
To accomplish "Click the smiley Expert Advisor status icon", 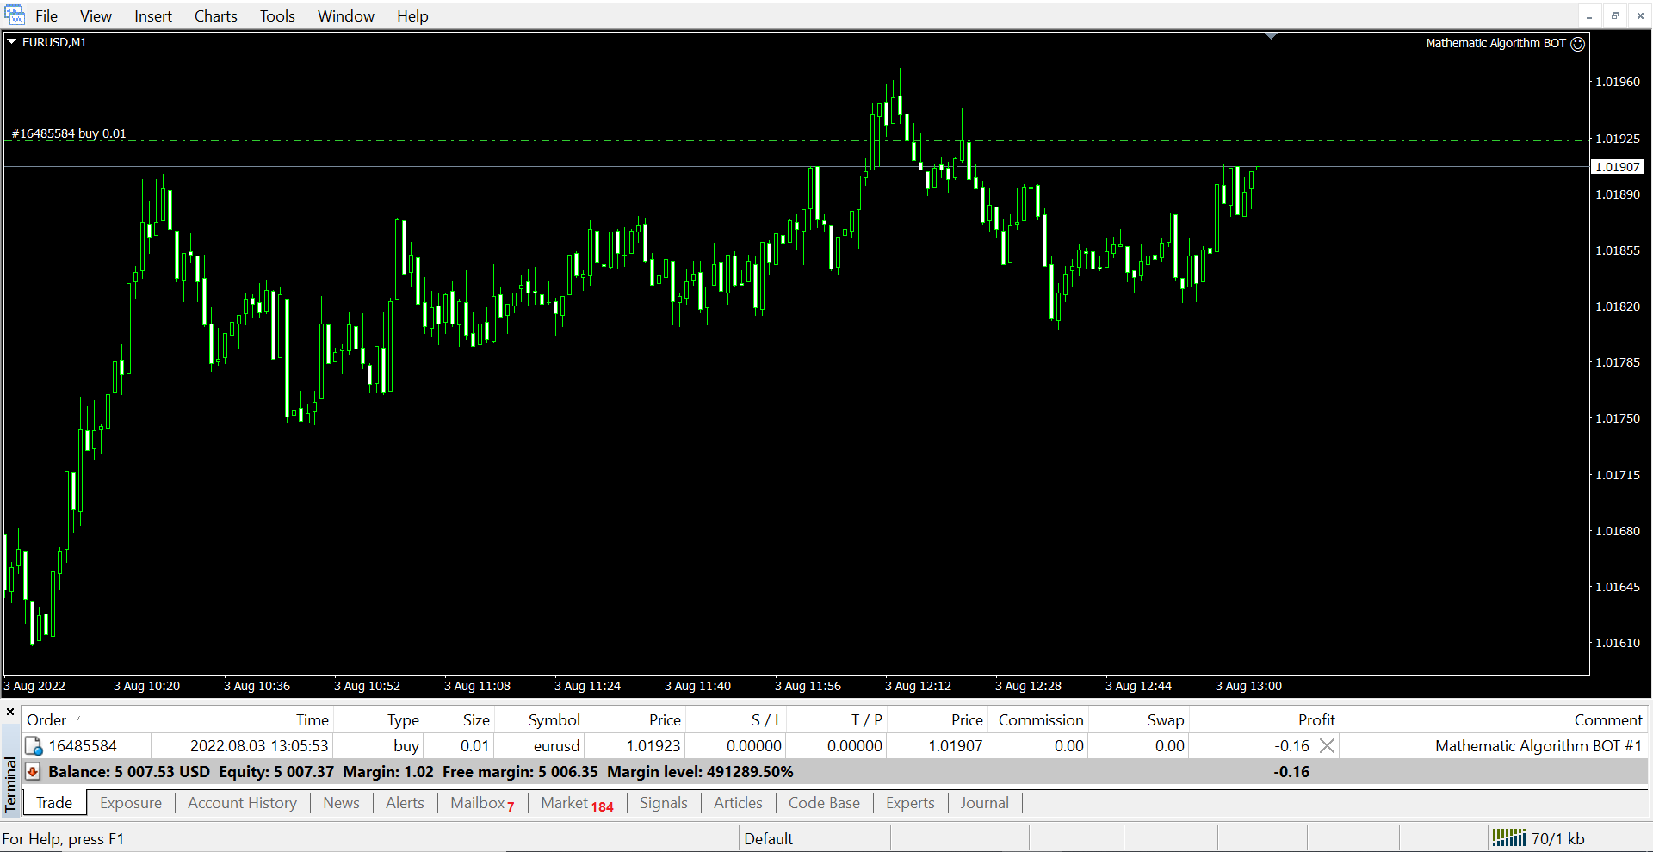I will tap(1577, 44).
